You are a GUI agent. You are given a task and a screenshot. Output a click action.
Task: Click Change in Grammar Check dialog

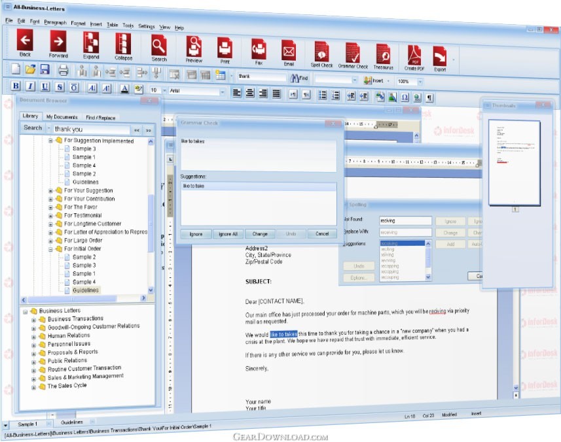260,233
